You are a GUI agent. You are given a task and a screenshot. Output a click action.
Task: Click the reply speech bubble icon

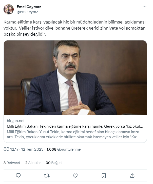18,176
